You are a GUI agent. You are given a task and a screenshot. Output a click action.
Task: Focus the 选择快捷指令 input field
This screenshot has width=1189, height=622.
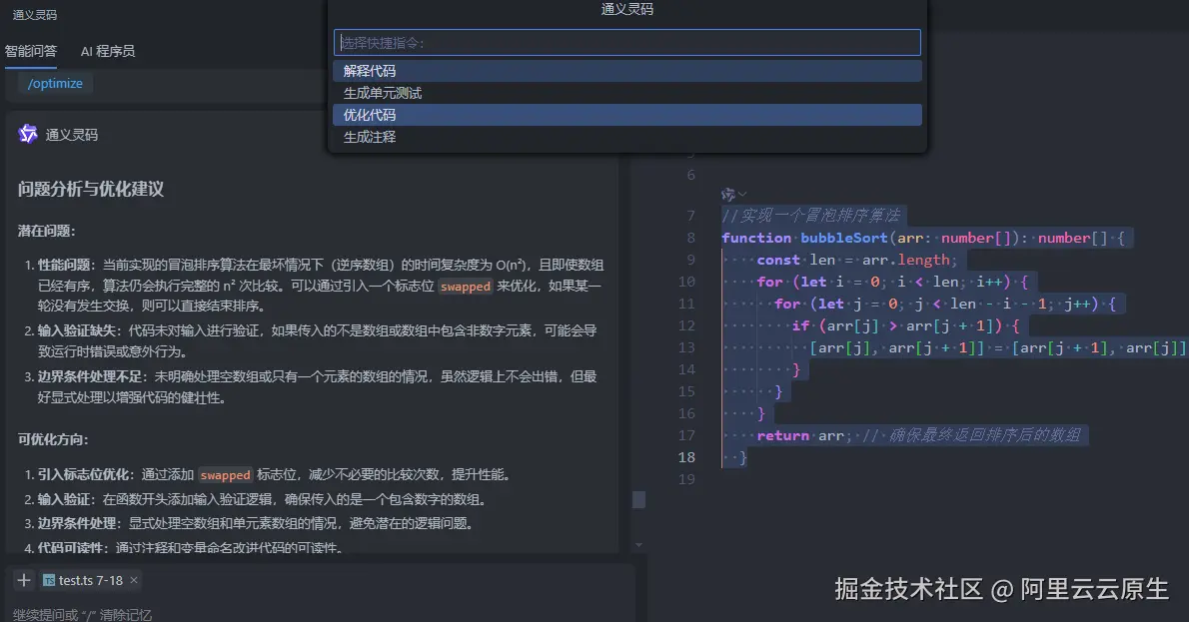(x=627, y=42)
